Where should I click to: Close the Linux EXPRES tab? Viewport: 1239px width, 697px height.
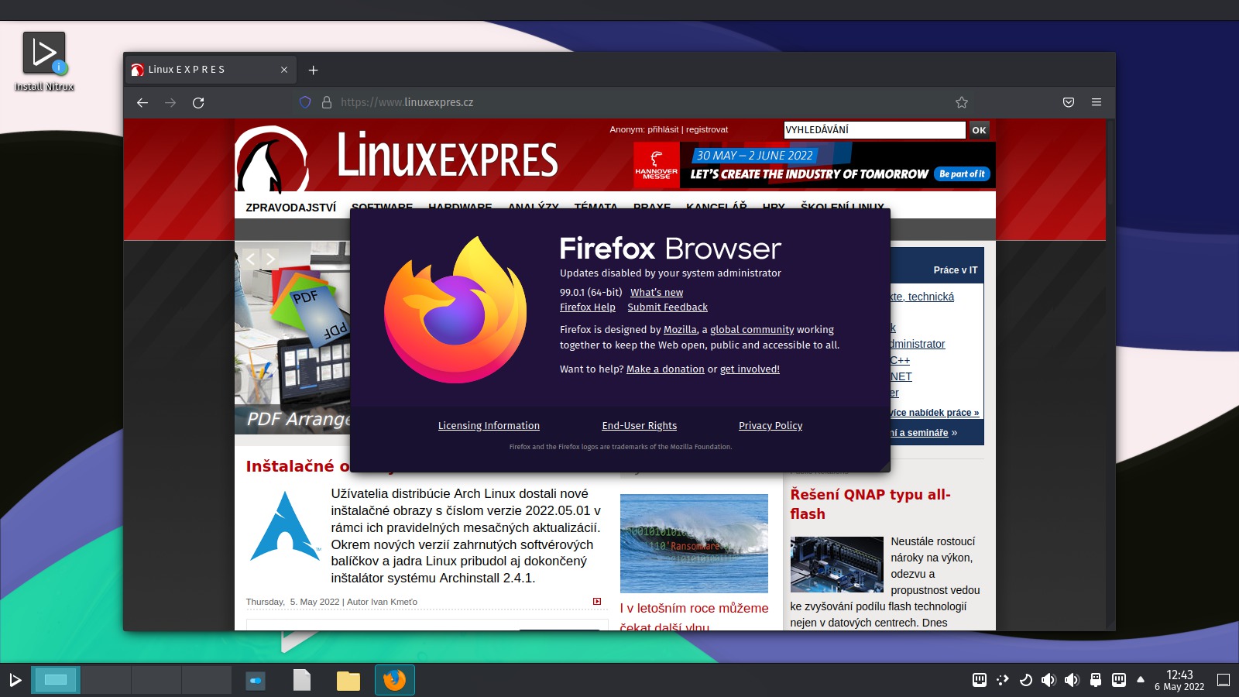pyautogui.click(x=284, y=70)
